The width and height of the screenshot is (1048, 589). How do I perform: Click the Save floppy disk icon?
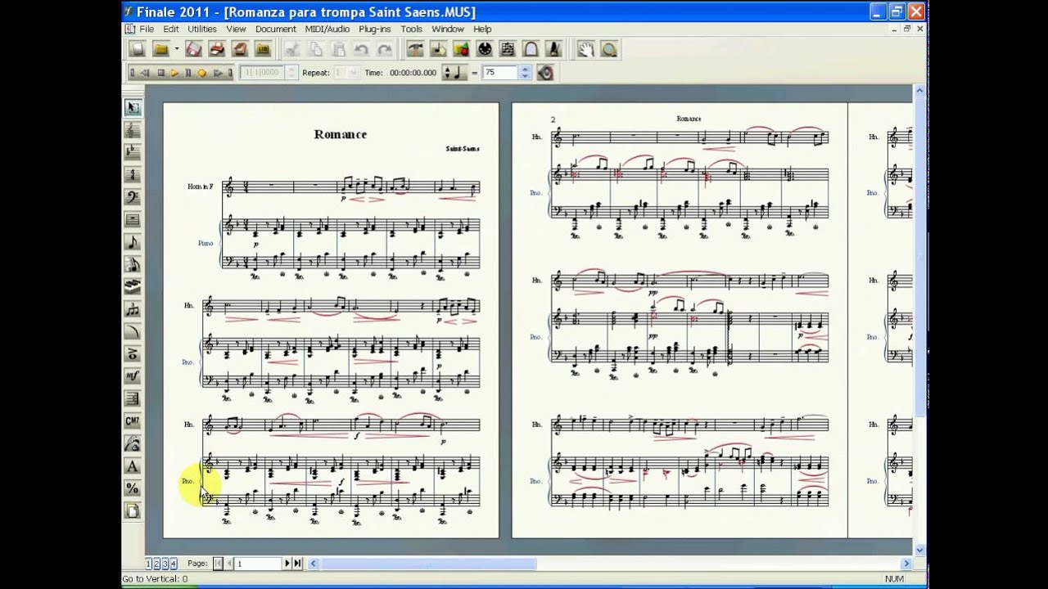tap(194, 49)
